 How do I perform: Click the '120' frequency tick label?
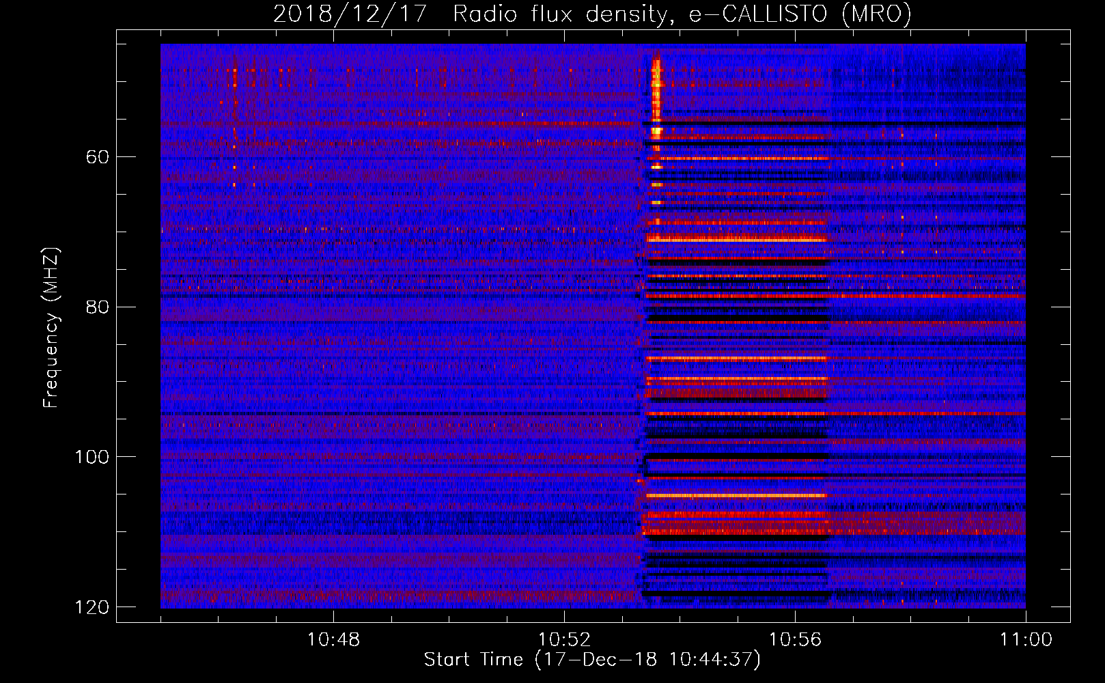[92, 607]
